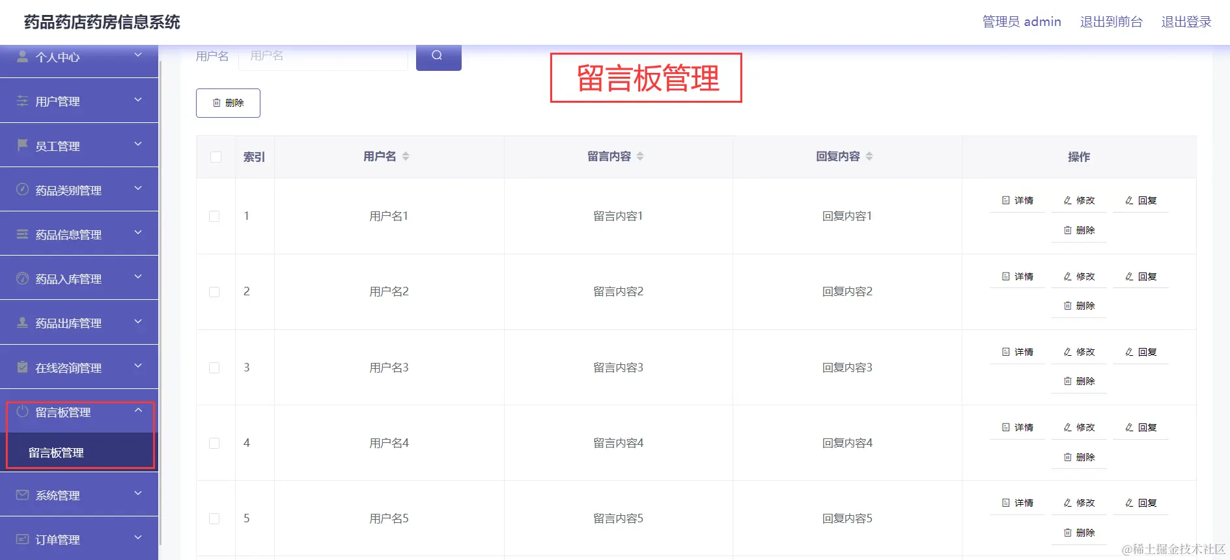Click 退出登录 link
The image size is (1230, 560).
coord(1186,21)
